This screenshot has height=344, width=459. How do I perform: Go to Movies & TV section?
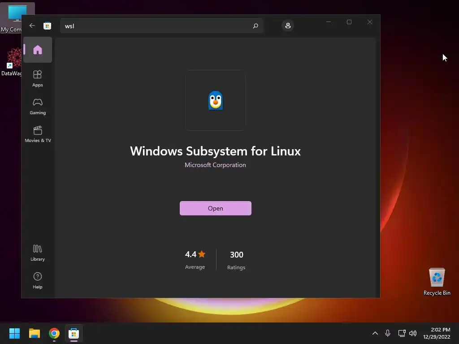[x=38, y=134]
